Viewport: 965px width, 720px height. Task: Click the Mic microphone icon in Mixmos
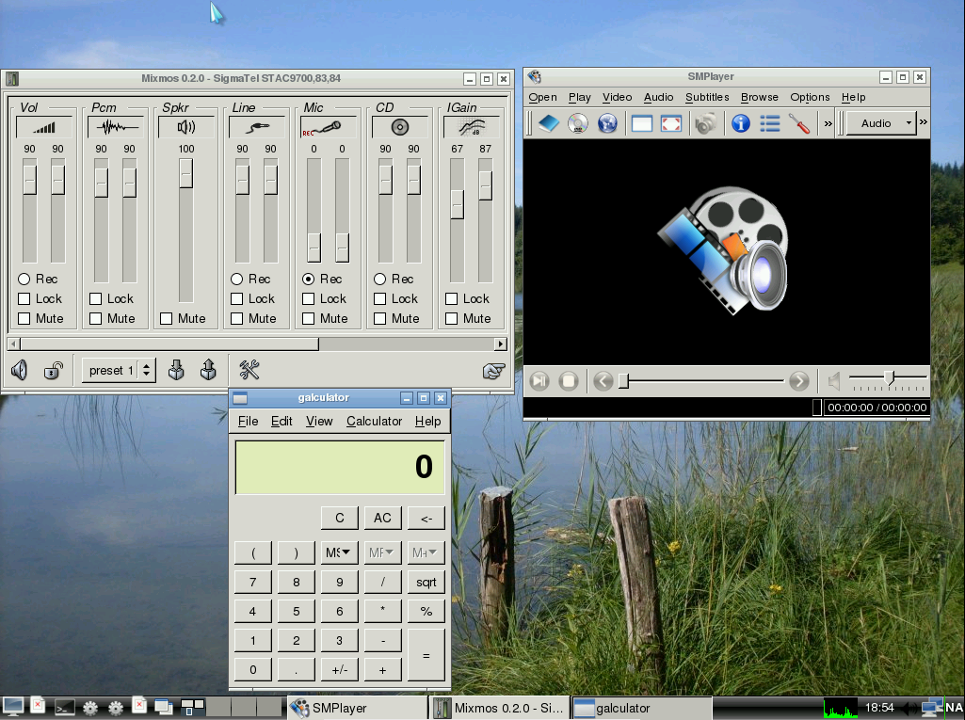point(328,127)
